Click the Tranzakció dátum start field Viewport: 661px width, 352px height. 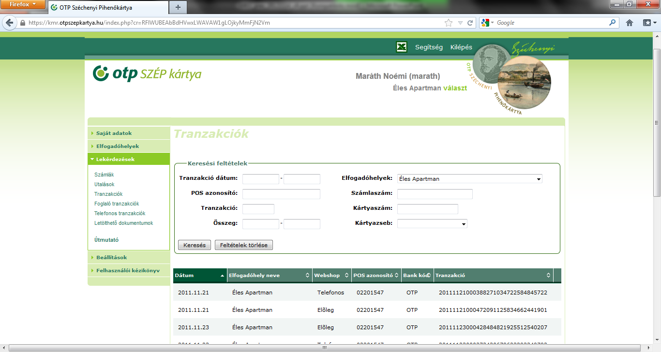(x=261, y=179)
